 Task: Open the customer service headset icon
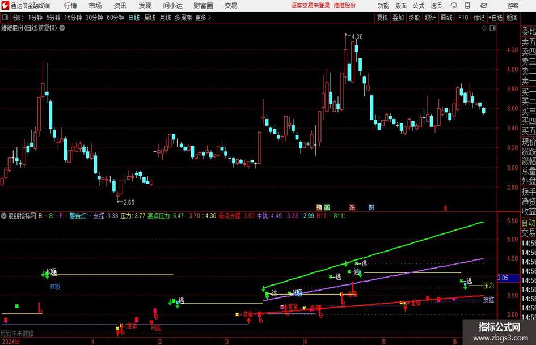(x=454, y=6)
